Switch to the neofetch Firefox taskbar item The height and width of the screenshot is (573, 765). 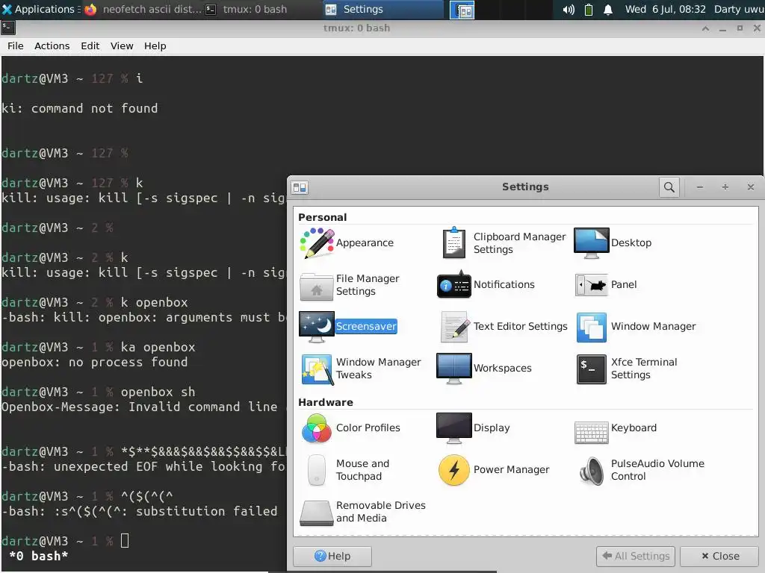143,9
